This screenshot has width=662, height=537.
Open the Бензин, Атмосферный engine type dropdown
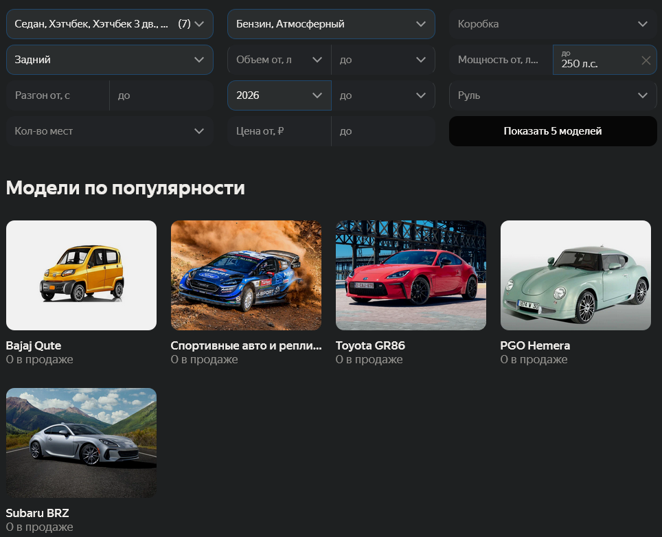click(x=331, y=24)
